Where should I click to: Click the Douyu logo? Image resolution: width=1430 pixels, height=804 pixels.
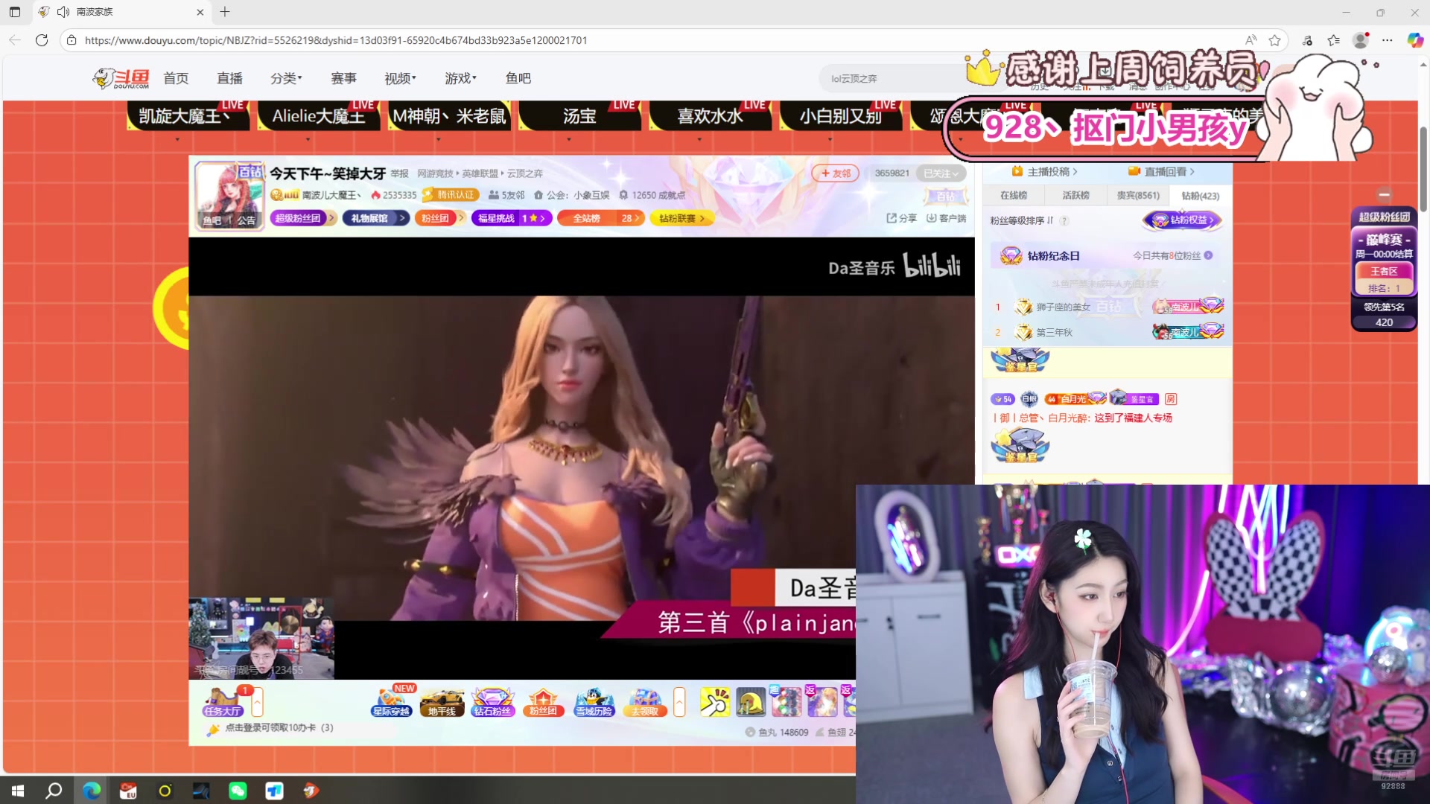click(121, 78)
